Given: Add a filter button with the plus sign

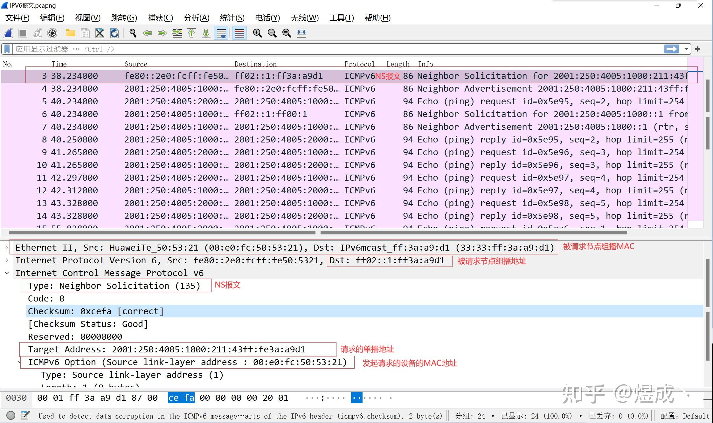Looking at the screenshot, I should [698, 49].
